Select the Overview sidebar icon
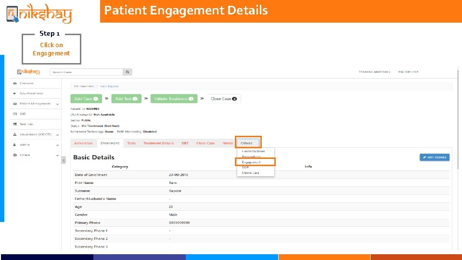This screenshot has width=462, height=260. coord(15,83)
